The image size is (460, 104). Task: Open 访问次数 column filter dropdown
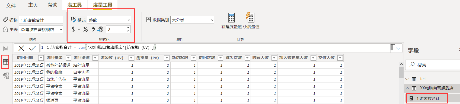[x=221, y=58]
